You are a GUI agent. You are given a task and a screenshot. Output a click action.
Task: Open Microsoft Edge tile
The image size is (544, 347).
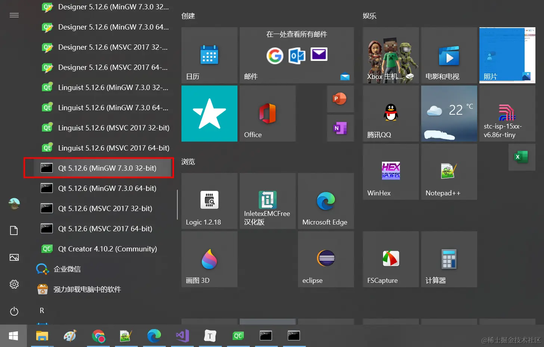(326, 201)
